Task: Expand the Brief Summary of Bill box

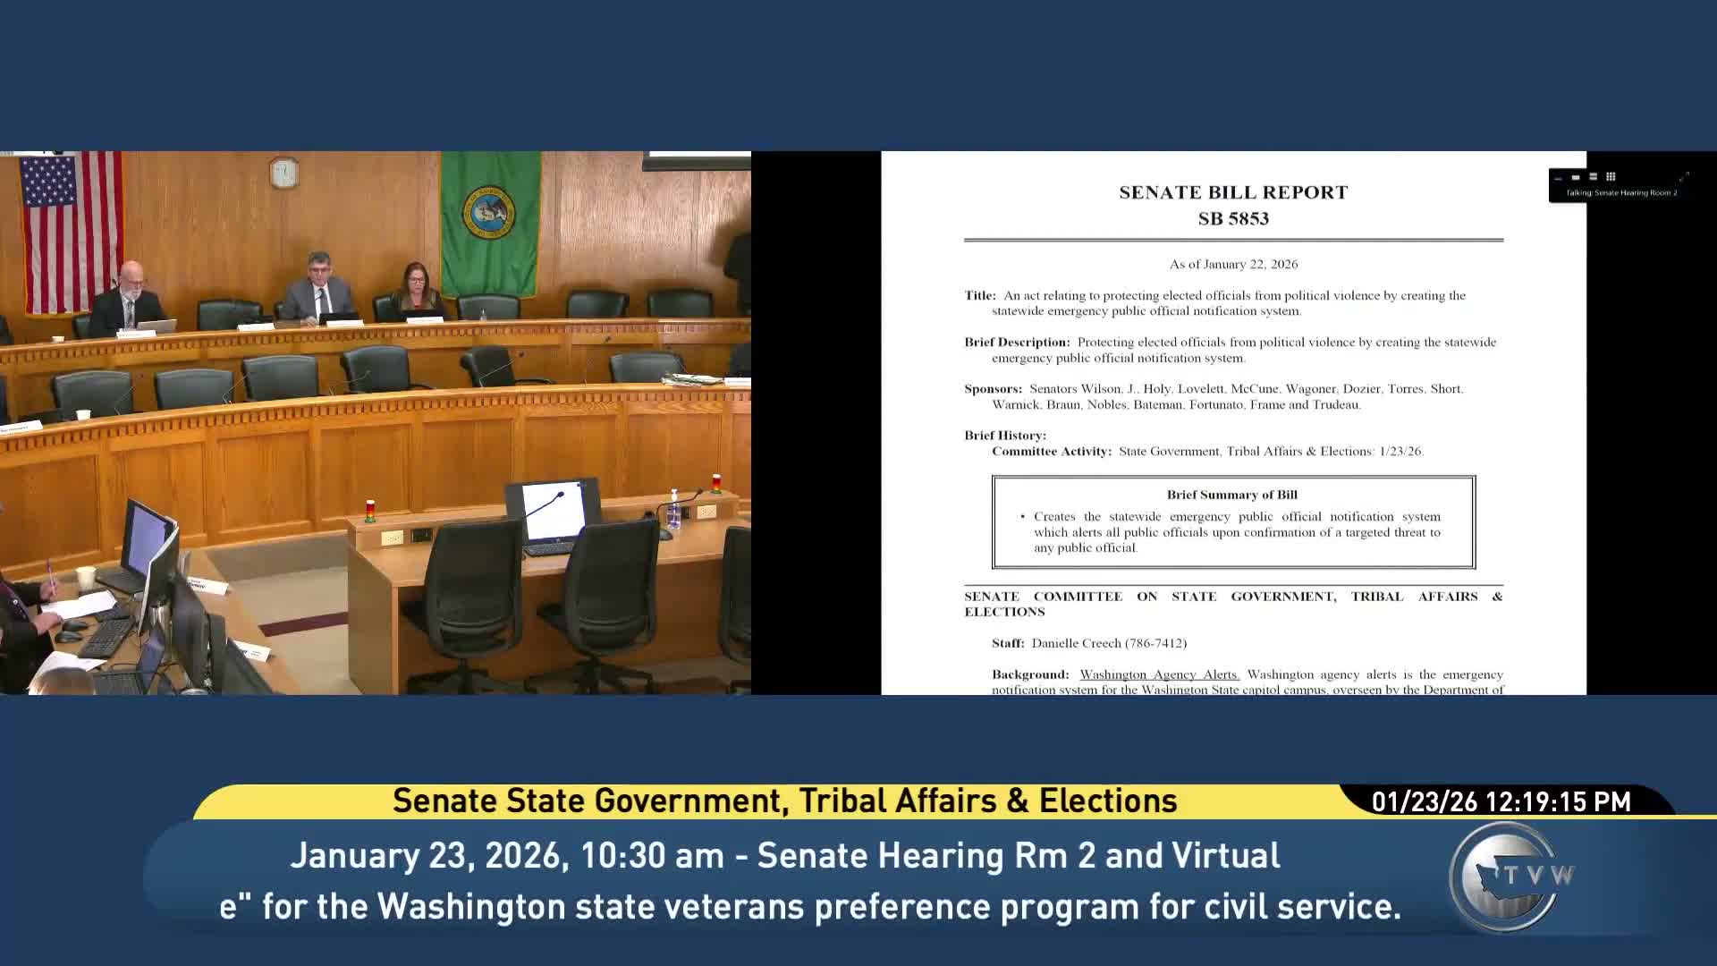Action: (1232, 523)
